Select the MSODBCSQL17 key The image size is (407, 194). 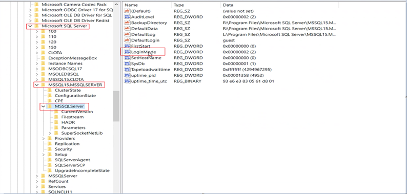[65, 69]
